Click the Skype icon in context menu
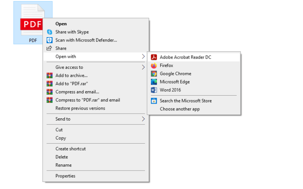 coord(50,32)
